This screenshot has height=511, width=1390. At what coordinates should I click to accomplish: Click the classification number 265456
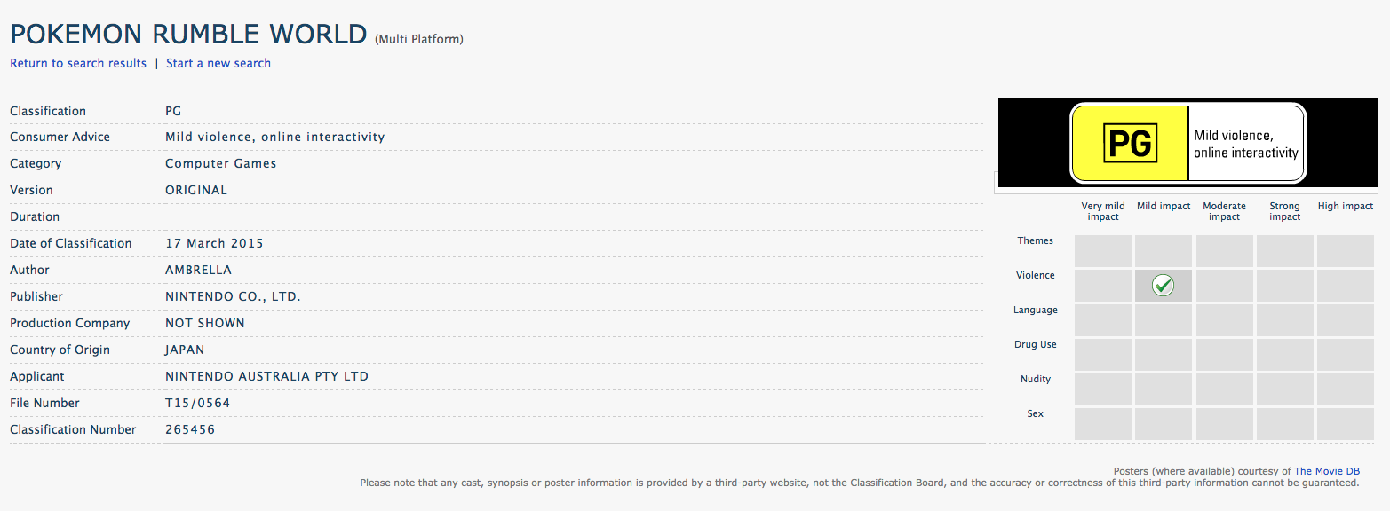pyautogui.click(x=190, y=429)
